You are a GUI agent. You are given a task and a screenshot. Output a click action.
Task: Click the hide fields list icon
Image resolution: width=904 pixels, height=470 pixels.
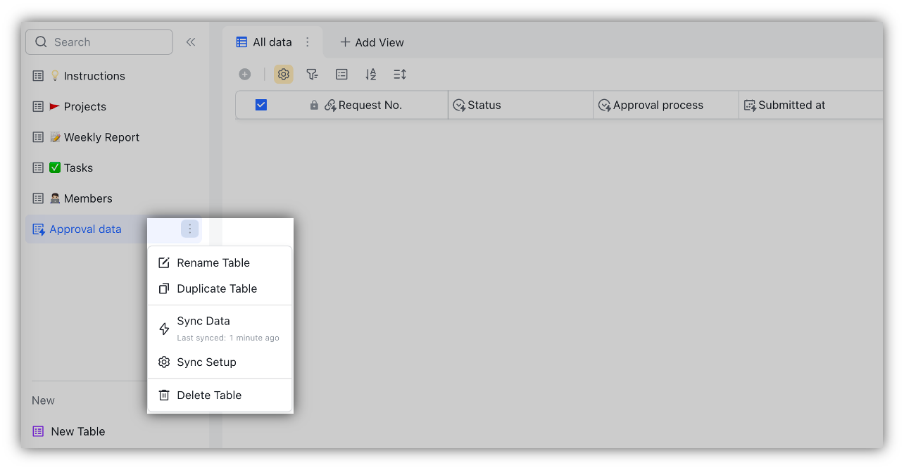(x=341, y=74)
